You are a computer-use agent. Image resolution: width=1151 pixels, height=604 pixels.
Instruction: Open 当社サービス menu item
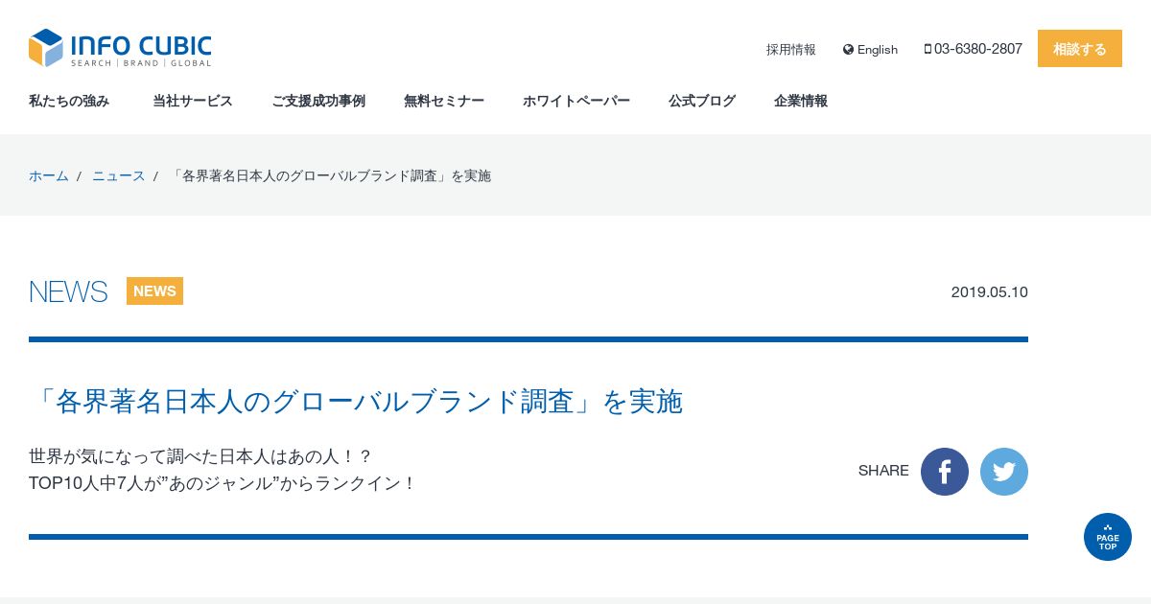[x=193, y=101]
